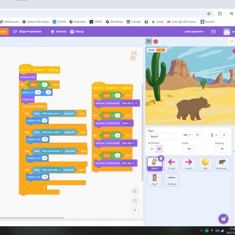Viewport: 235px width, 235px height.
Task: Switch stage to small layout mode
Action: click(231, 41)
